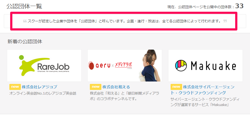Click the new badge beside 株式会社和える

click(96, 87)
